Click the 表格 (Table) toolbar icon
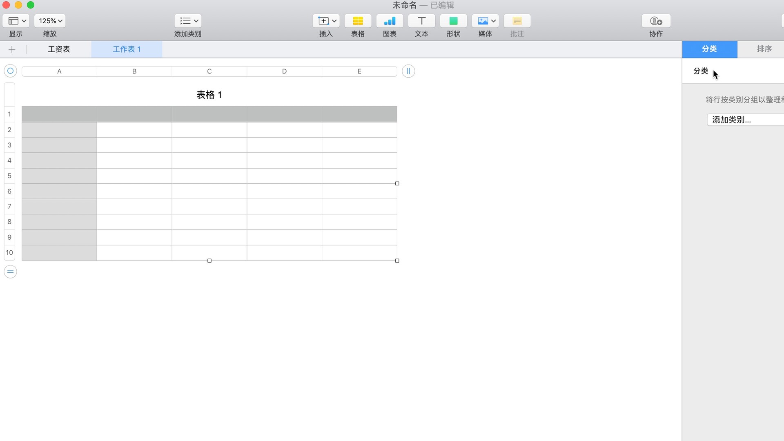 click(358, 21)
